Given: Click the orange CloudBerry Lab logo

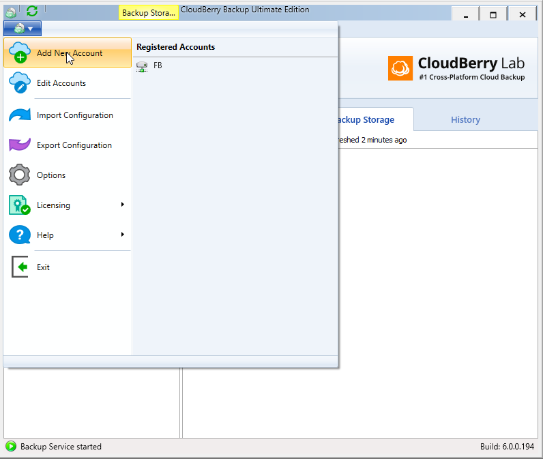Looking at the screenshot, I should (400, 68).
